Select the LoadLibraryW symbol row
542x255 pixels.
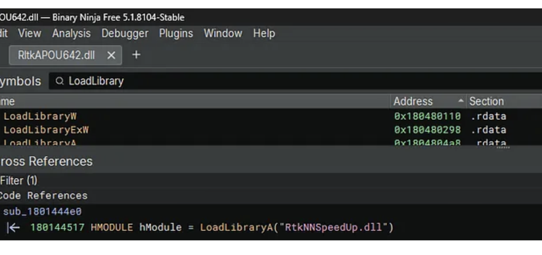pyautogui.click(x=40, y=116)
